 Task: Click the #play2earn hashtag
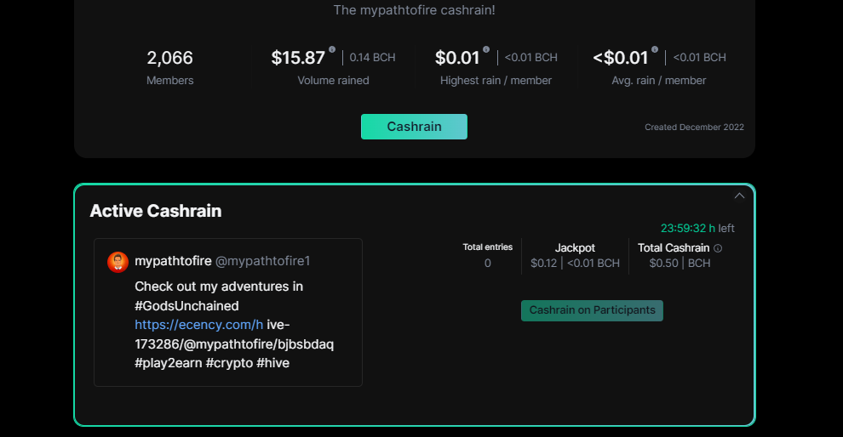pos(169,363)
